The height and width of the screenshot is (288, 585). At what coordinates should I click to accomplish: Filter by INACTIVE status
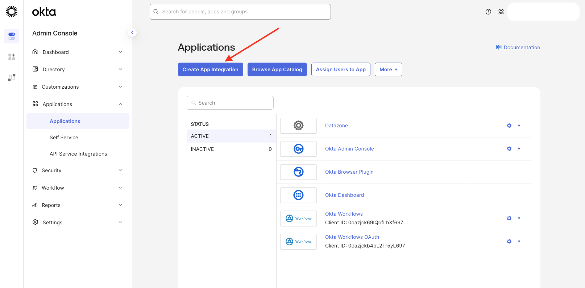[x=231, y=149]
